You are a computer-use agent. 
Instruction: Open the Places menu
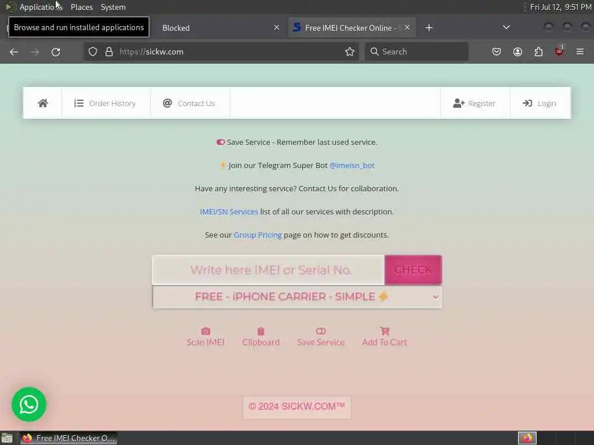pos(82,7)
